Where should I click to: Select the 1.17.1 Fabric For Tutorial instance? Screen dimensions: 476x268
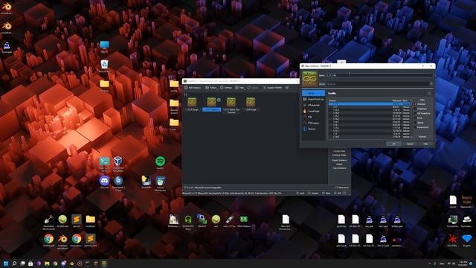231,106
